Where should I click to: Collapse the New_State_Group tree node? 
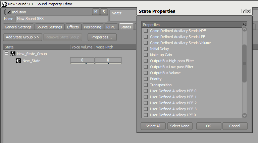[6, 53]
